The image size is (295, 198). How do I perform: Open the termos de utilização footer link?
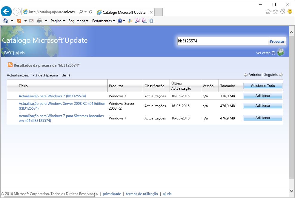point(142,194)
